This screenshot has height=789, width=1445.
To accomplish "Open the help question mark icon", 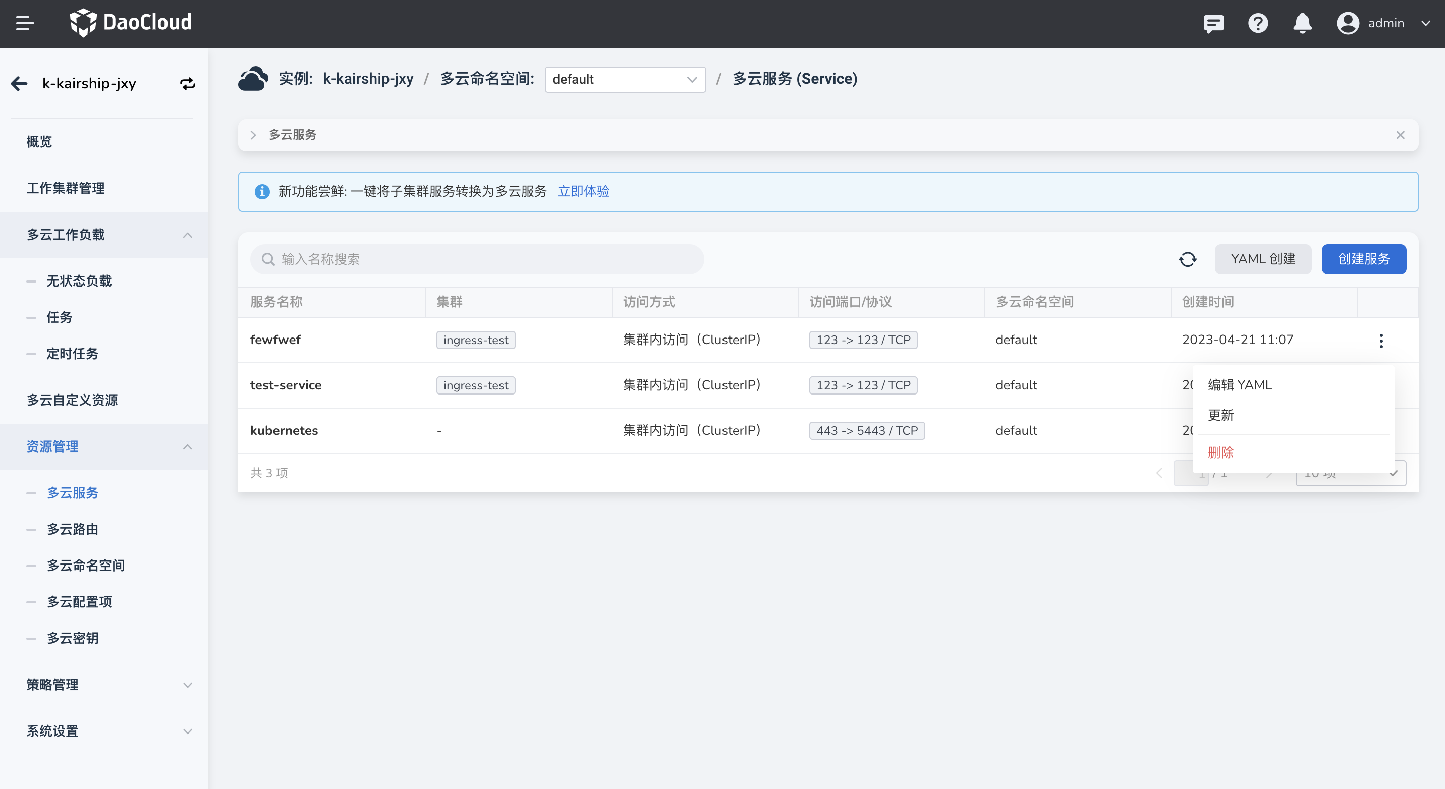I will tap(1258, 24).
